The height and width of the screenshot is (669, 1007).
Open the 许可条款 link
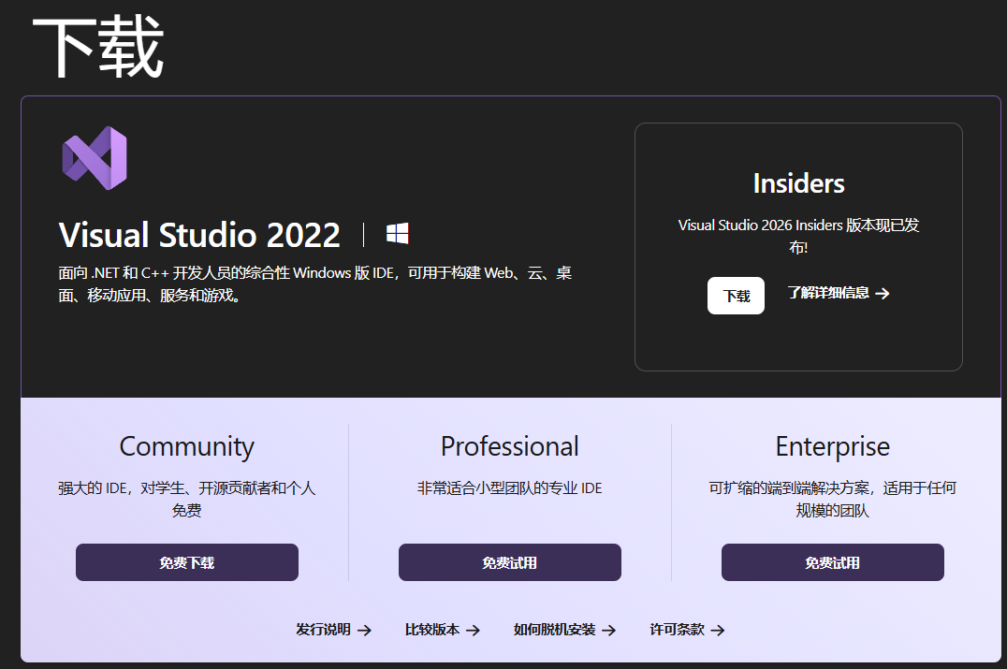point(687,630)
